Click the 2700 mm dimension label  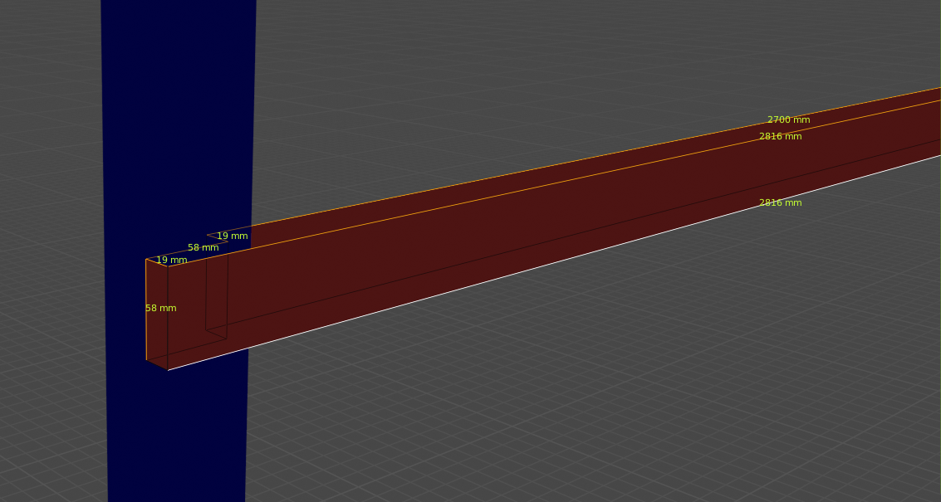[x=787, y=120]
